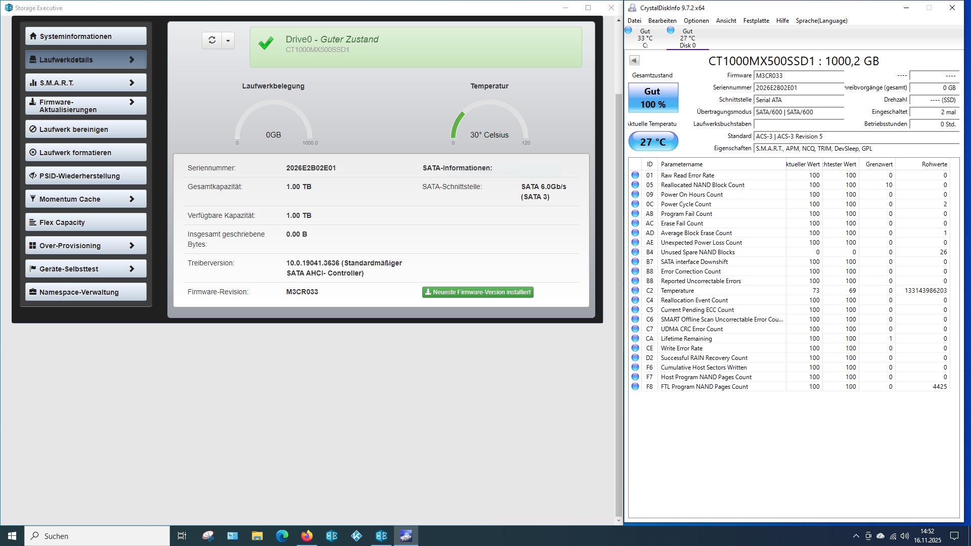
Task: Open Momentum Cache section
Action: point(85,199)
